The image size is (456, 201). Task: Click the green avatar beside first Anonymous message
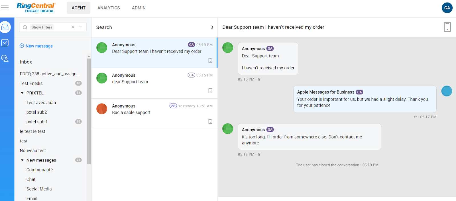tap(228, 47)
